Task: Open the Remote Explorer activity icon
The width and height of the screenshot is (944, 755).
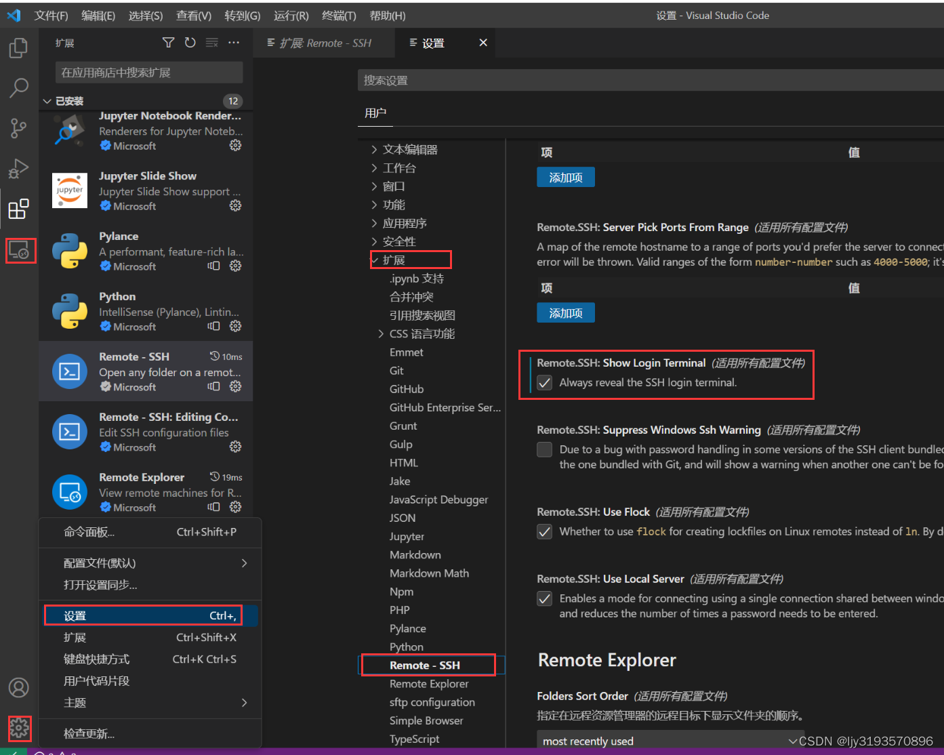Action: pyautogui.click(x=19, y=250)
